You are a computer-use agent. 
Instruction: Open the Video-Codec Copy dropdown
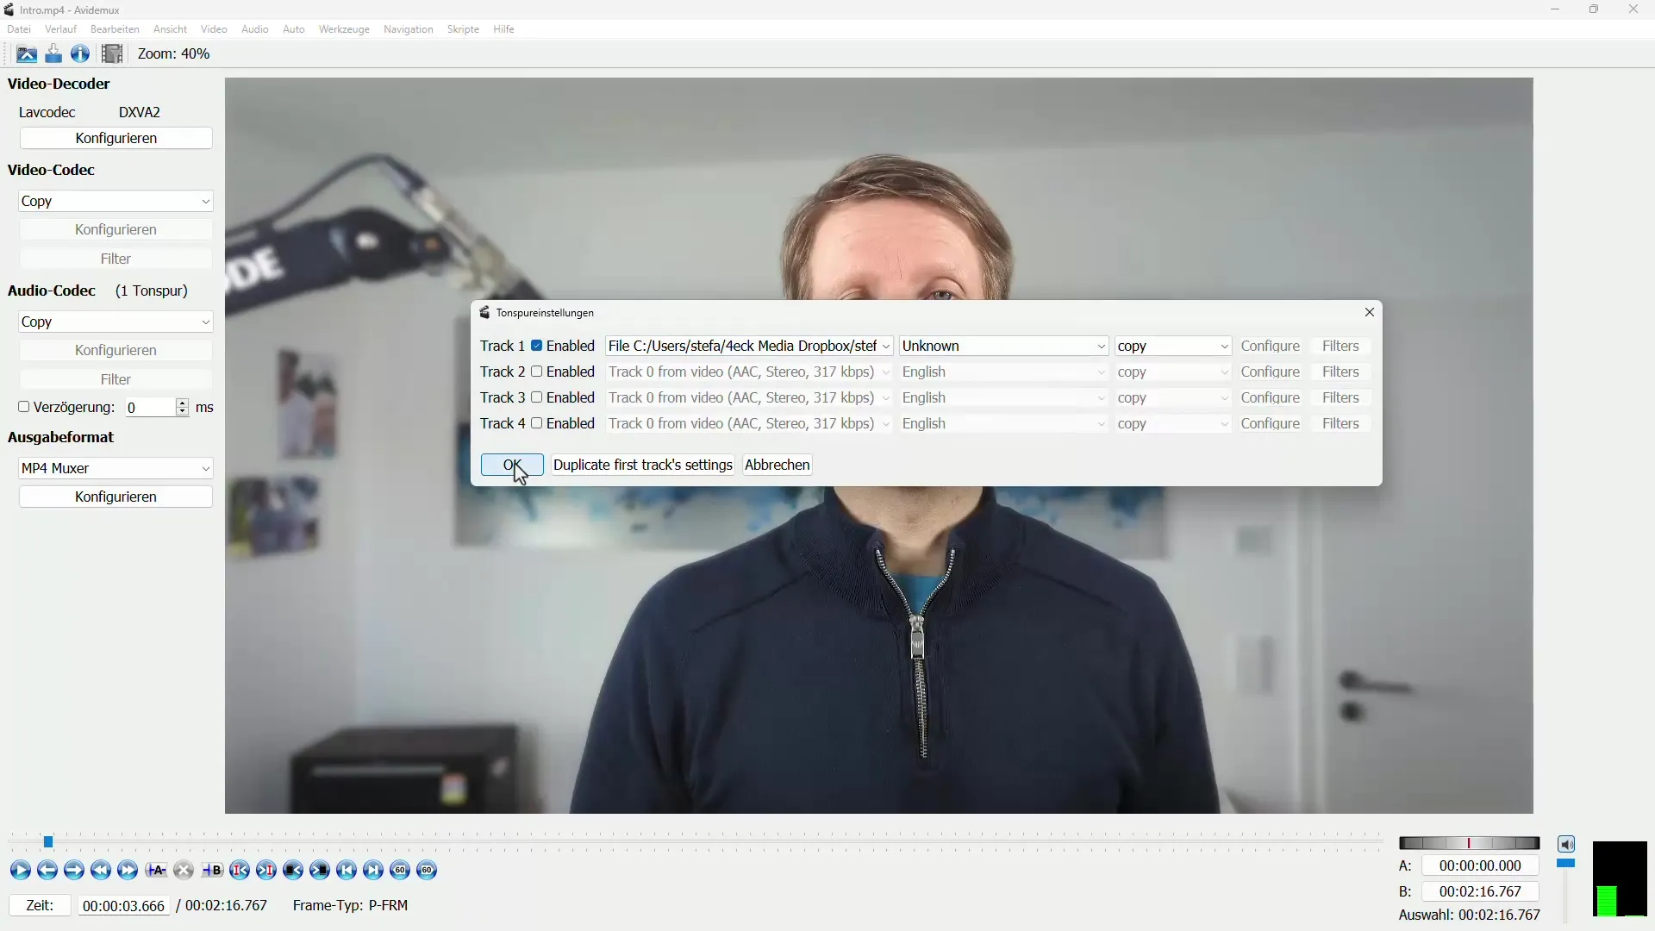pyautogui.click(x=116, y=201)
